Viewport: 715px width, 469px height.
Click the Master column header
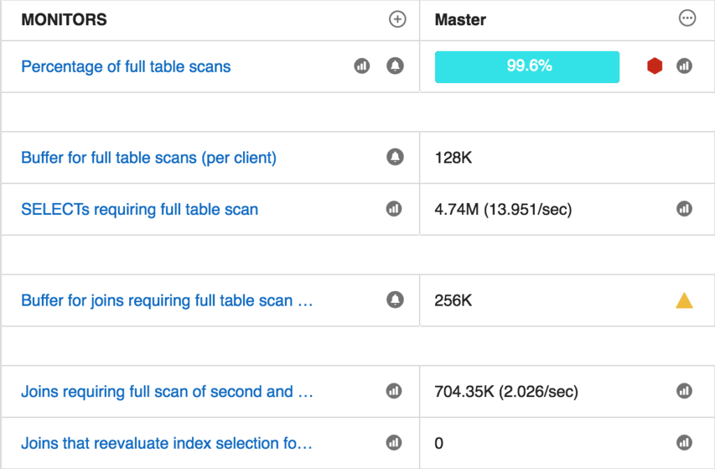click(460, 20)
